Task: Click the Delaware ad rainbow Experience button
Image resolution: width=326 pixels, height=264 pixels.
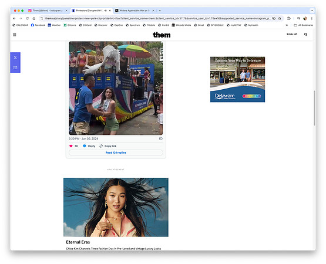Action: (251, 96)
